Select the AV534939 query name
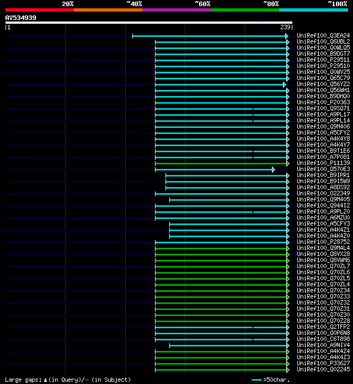The height and width of the screenshot is (384, 353). [21, 18]
